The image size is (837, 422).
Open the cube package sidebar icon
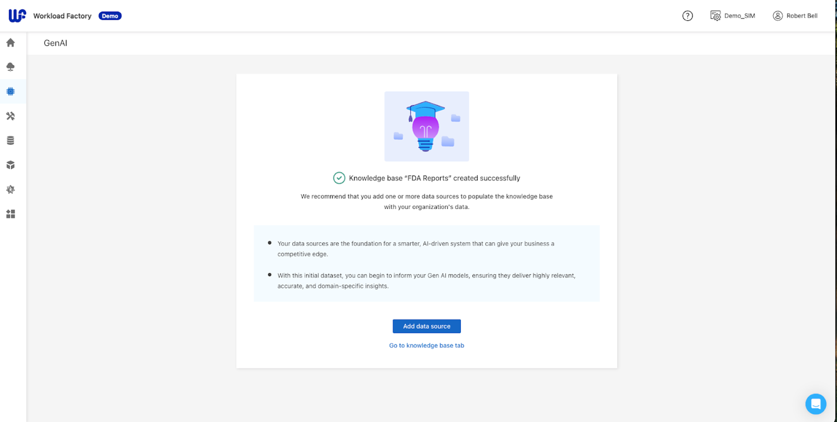coord(11,165)
